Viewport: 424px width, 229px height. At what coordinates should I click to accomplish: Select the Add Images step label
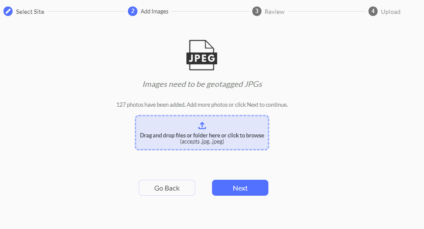click(154, 11)
